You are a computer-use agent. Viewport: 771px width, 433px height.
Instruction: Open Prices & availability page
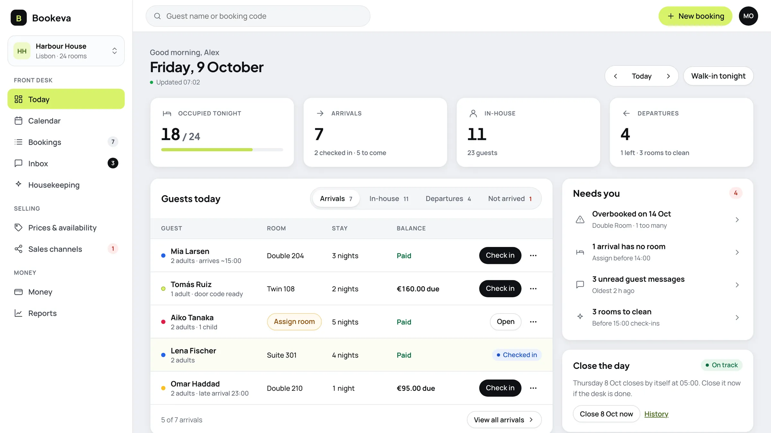[66, 227]
